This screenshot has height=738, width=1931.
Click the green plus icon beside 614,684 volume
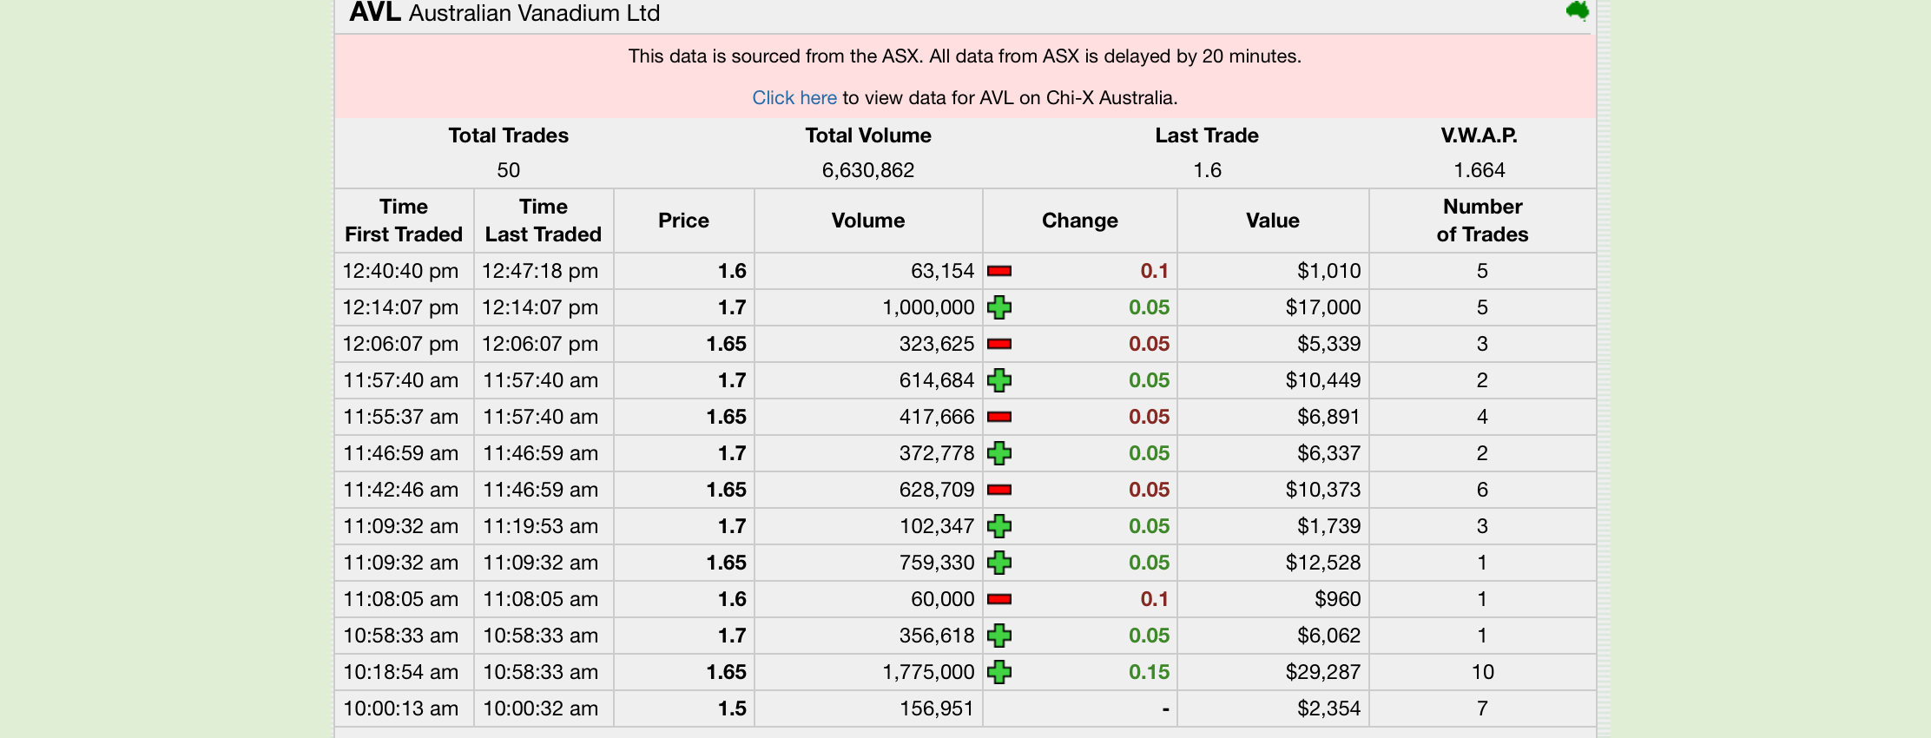click(999, 380)
